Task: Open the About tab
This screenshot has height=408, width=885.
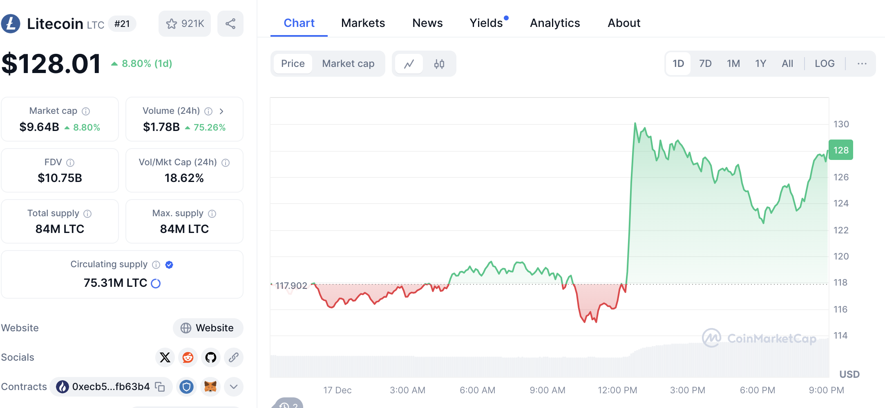Action: tap(624, 23)
